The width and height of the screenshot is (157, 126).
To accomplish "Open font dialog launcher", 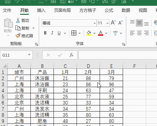I will pos(124,44).
